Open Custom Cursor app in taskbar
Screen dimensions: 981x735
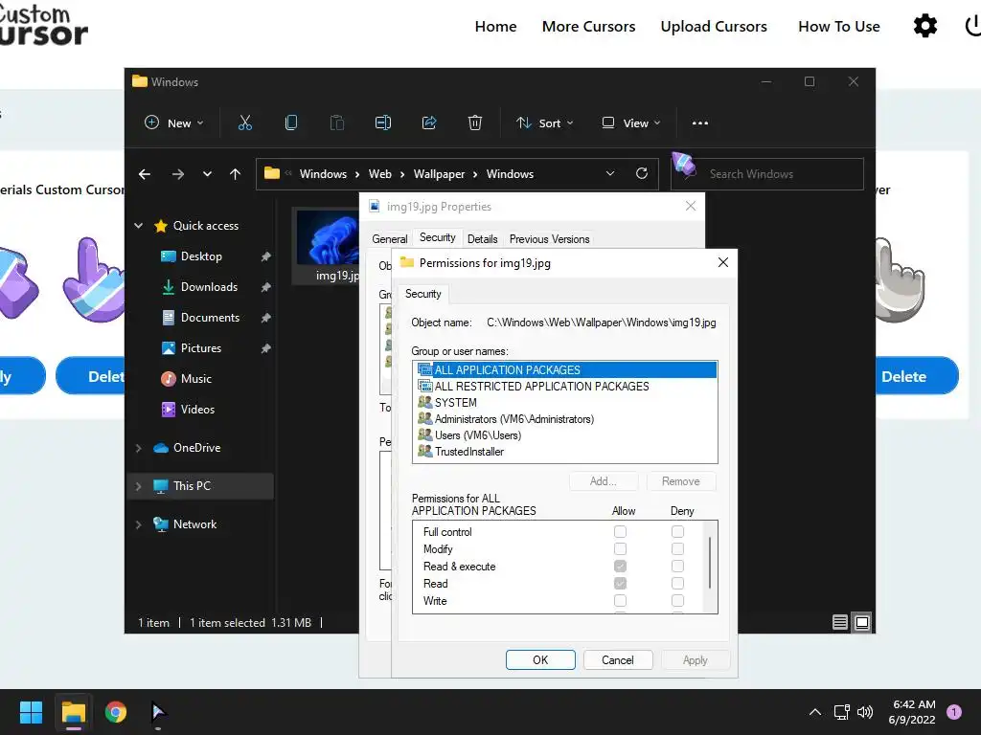(158, 712)
